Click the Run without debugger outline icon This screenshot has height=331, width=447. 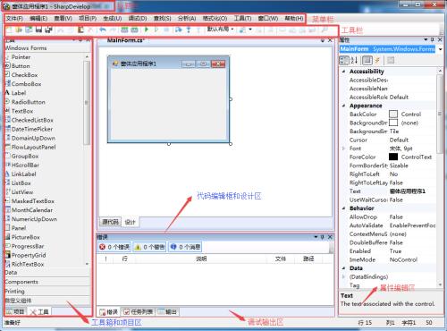point(156,30)
